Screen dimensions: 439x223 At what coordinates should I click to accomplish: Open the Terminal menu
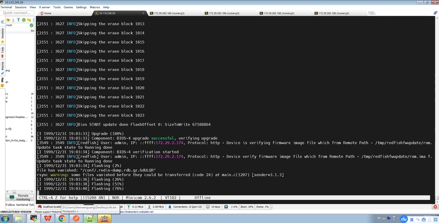coord(6,7)
